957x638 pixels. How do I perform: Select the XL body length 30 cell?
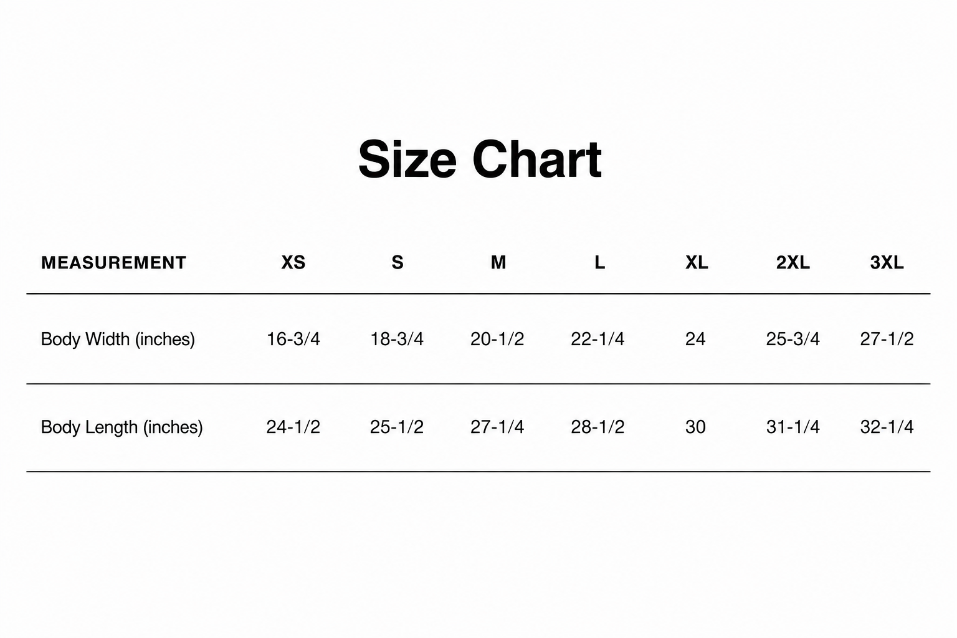(695, 427)
